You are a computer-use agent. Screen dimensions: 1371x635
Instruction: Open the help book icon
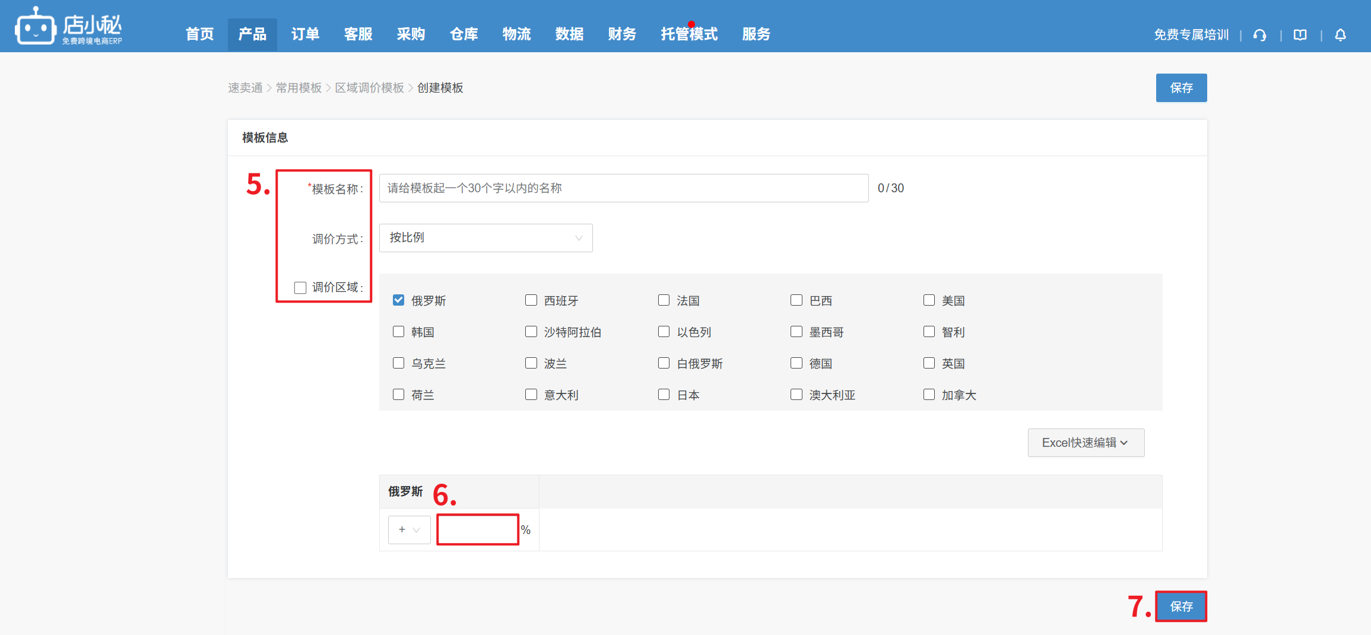(1300, 35)
